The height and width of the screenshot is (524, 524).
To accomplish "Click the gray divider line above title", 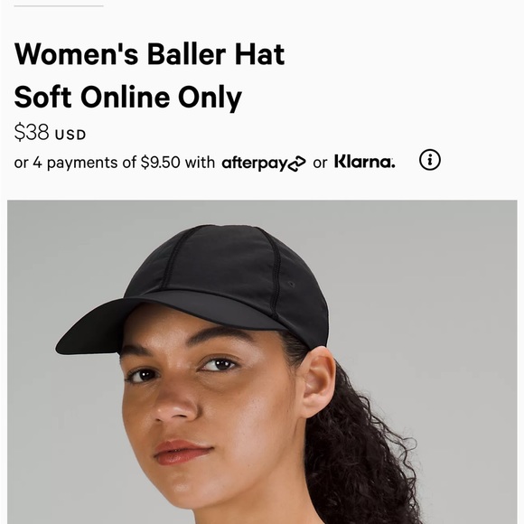I will click(59, 5).
